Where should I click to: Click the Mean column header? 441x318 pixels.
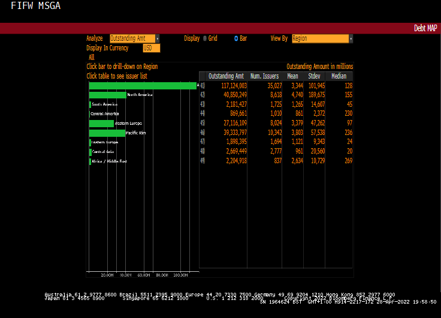pos(292,76)
